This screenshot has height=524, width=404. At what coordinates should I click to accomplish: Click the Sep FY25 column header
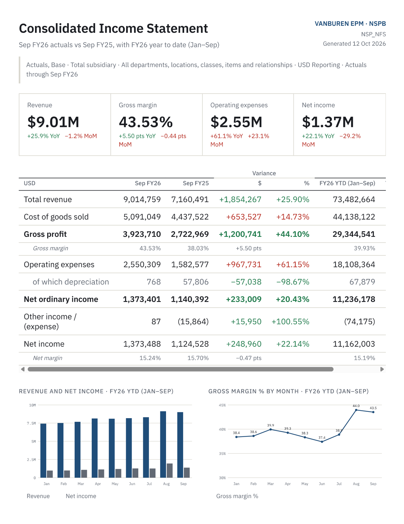click(x=196, y=183)
